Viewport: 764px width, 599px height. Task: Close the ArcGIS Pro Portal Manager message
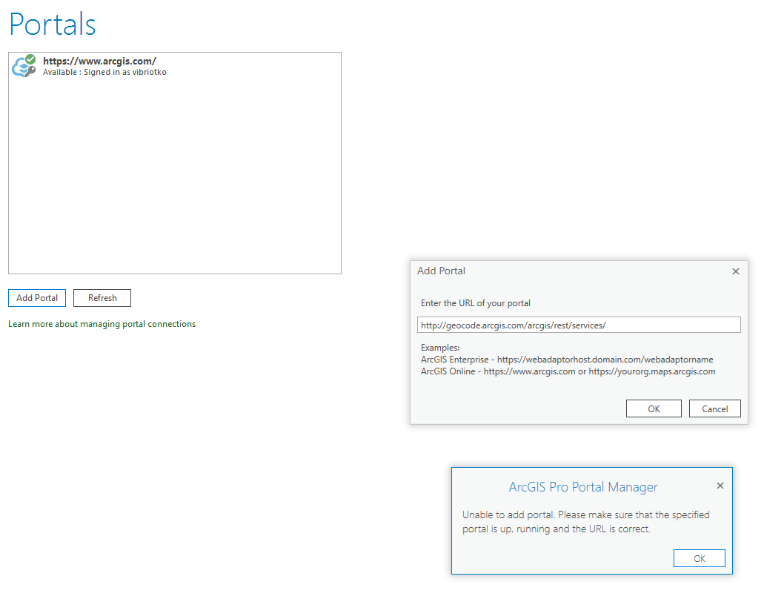(x=720, y=486)
